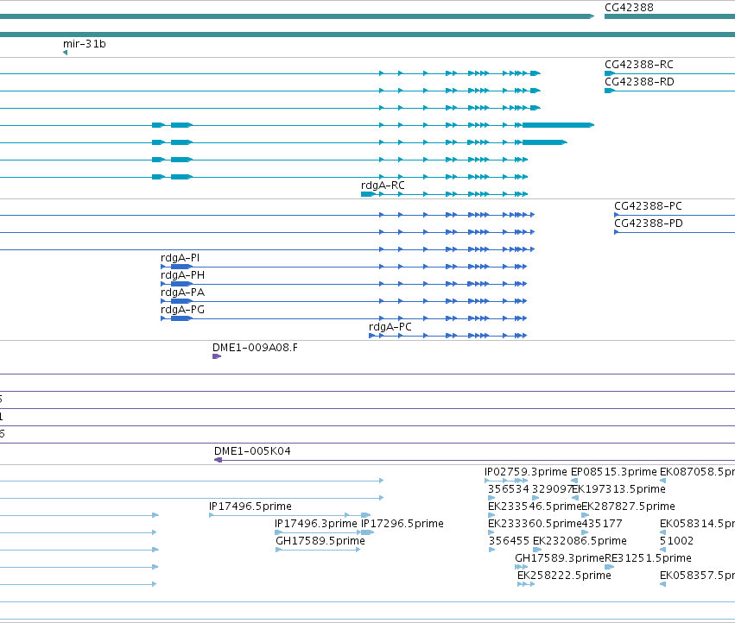Viewport: 735px width, 623px height.
Task: Click the DME1-009A08.F label
Action: pyautogui.click(x=255, y=348)
